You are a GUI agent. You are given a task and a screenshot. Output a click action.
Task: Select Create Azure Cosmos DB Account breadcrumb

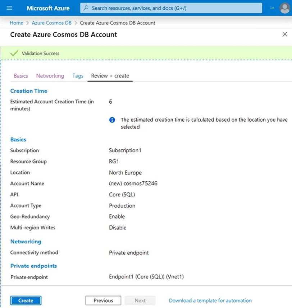118,23
